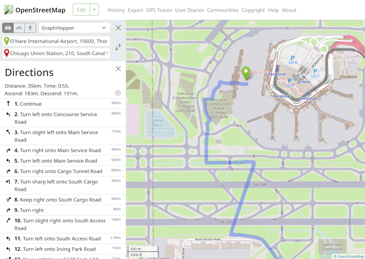The width and height of the screenshot is (365, 259).
Task: Click the Edit button
Action: pyautogui.click(x=81, y=10)
